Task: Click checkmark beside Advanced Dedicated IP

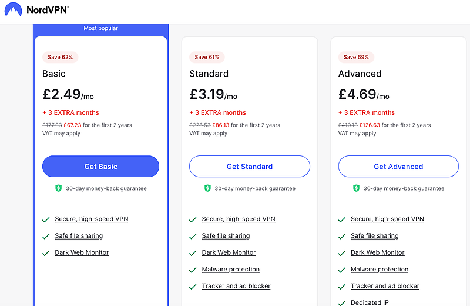Action: click(342, 302)
